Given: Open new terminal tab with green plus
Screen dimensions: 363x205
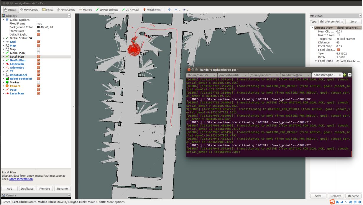Looking at the screenshot, I should [x=345, y=75].
